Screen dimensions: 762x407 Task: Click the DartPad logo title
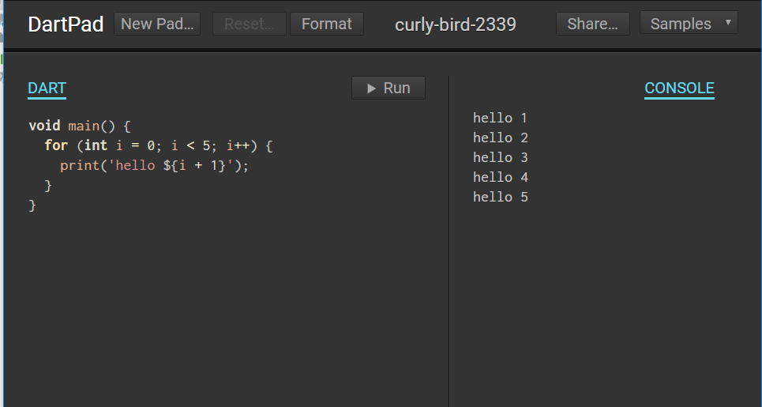(x=66, y=24)
